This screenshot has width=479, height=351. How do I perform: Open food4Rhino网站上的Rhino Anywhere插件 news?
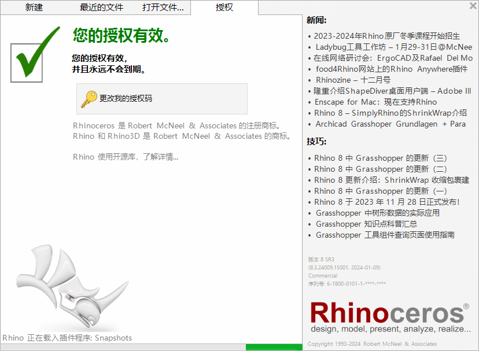point(391,69)
